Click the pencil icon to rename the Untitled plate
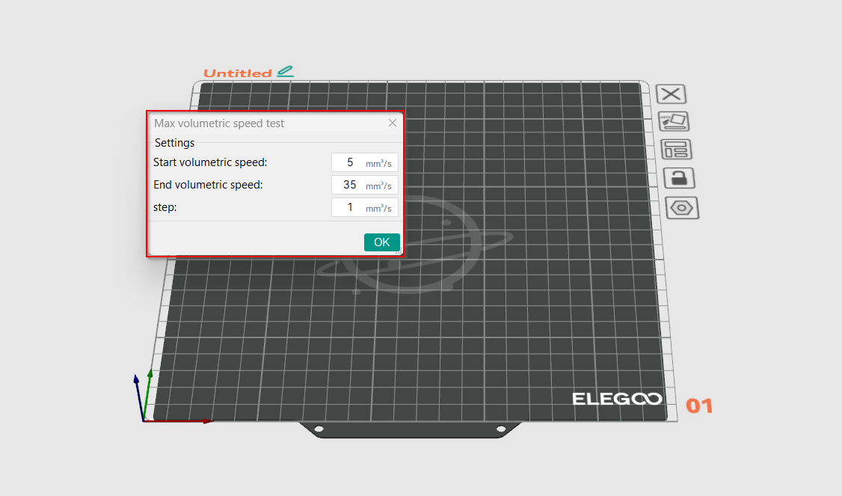842x496 pixels. point(285,72)
